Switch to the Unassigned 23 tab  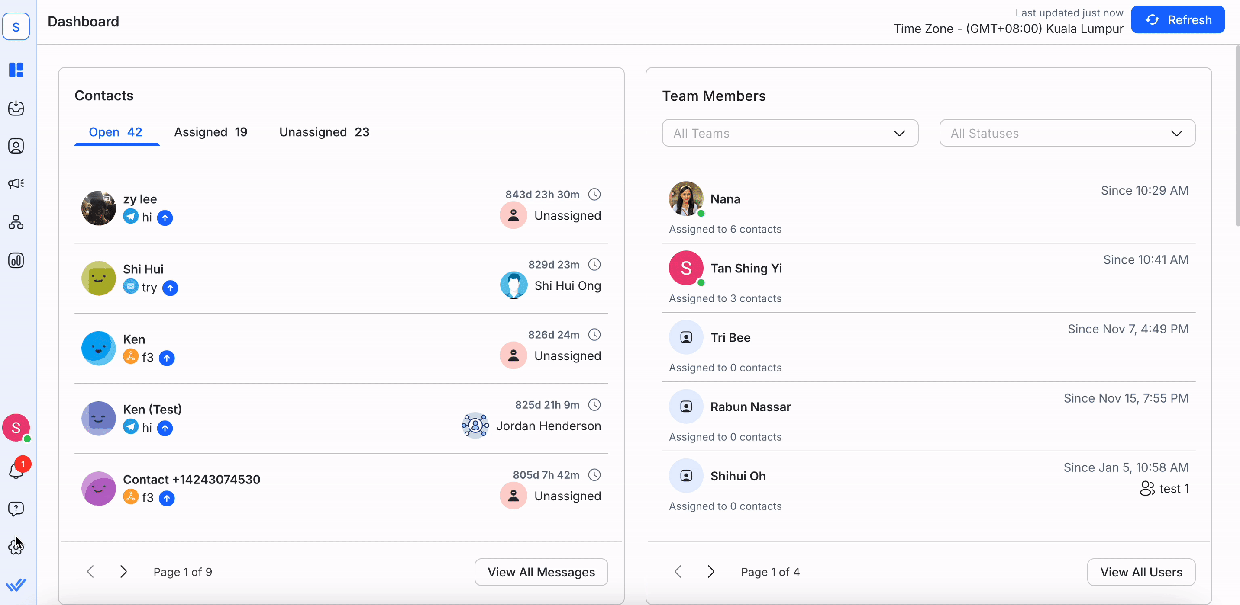point(324,132)
